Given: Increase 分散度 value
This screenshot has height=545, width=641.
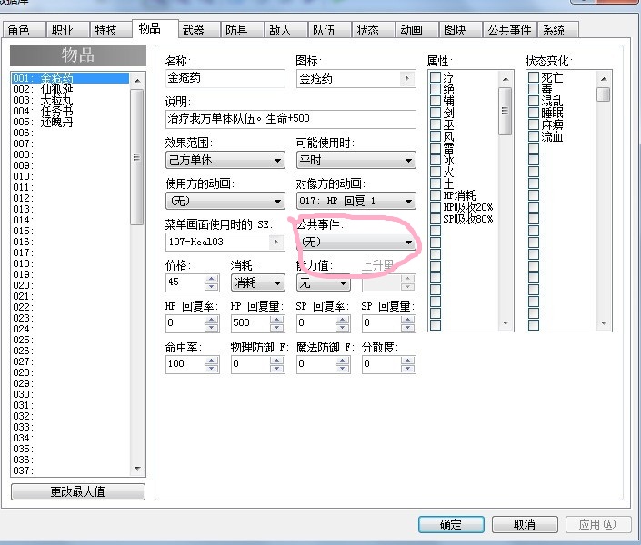Looking at the screenshot, I should (x=407, y=361).
